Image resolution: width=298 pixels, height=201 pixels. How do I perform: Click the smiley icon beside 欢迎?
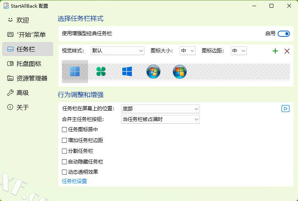coord(10,20)
